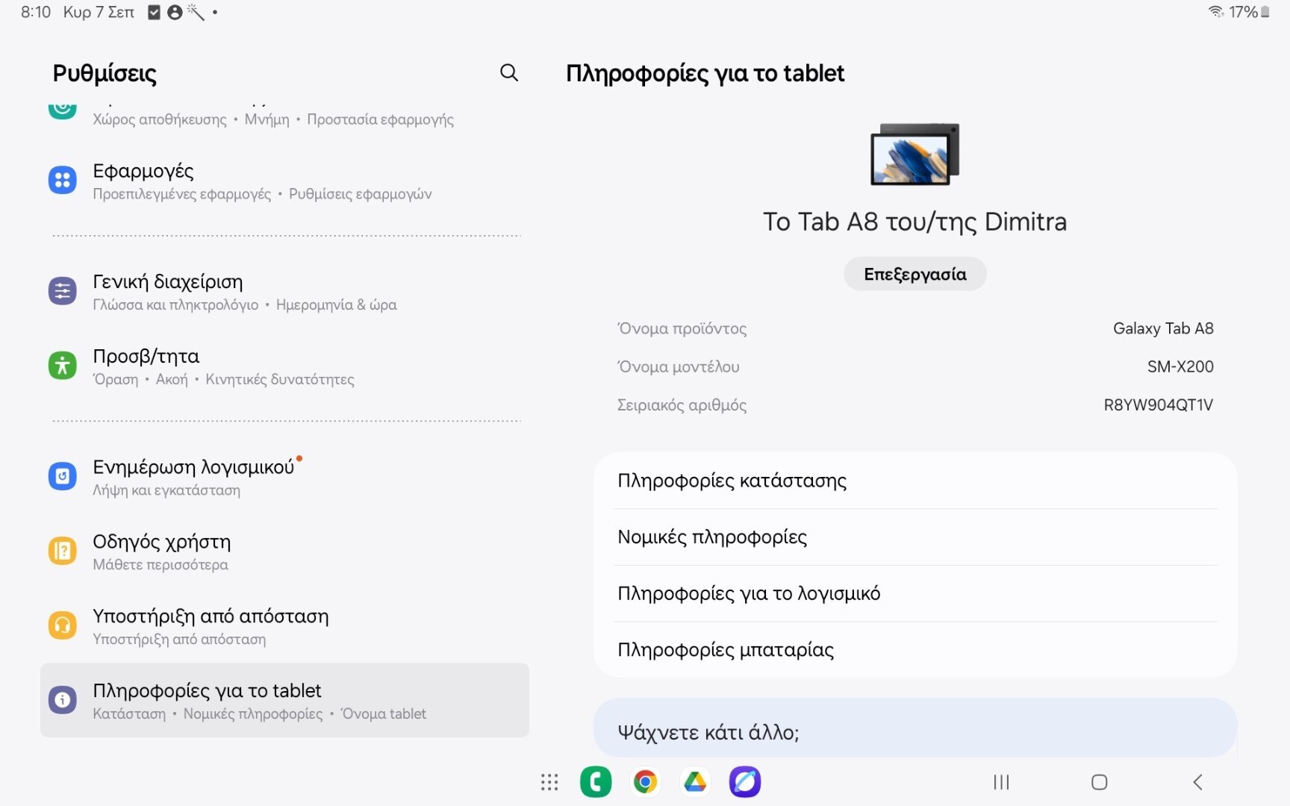The height and width of the screenshot is (806, 1290).
Task: Tap the battery 17% indicator
Action: click(x=1250, y=12)
